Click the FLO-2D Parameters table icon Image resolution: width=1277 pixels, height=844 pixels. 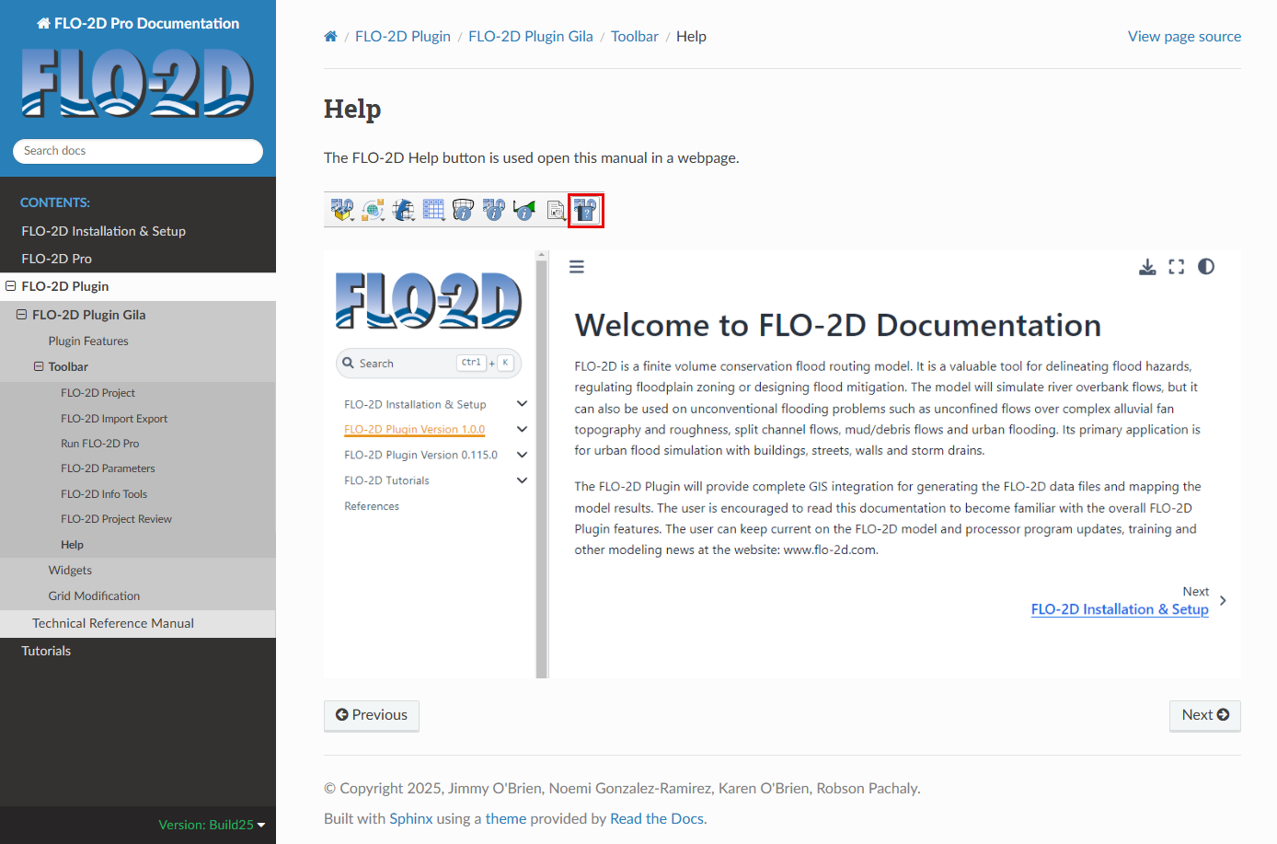[x=433, y=211]
